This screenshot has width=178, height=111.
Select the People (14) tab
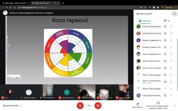145,21
